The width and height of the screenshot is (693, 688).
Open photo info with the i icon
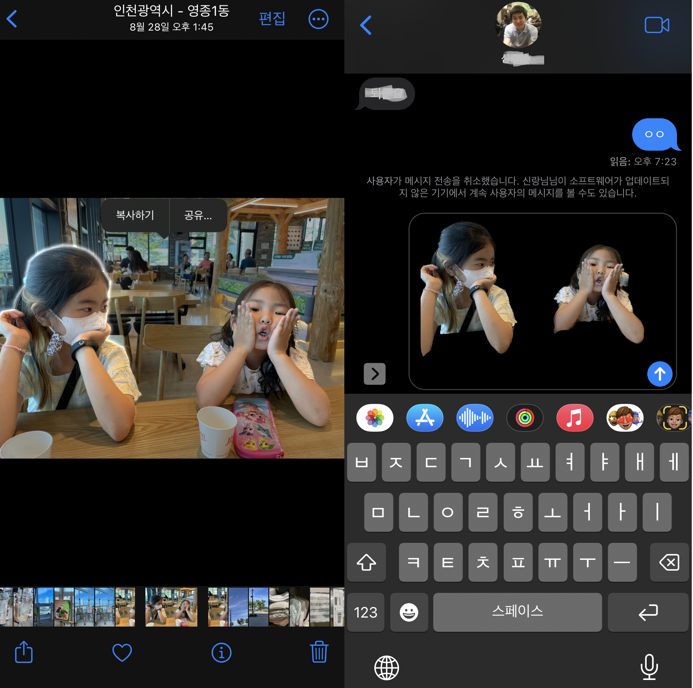[221, 652]
